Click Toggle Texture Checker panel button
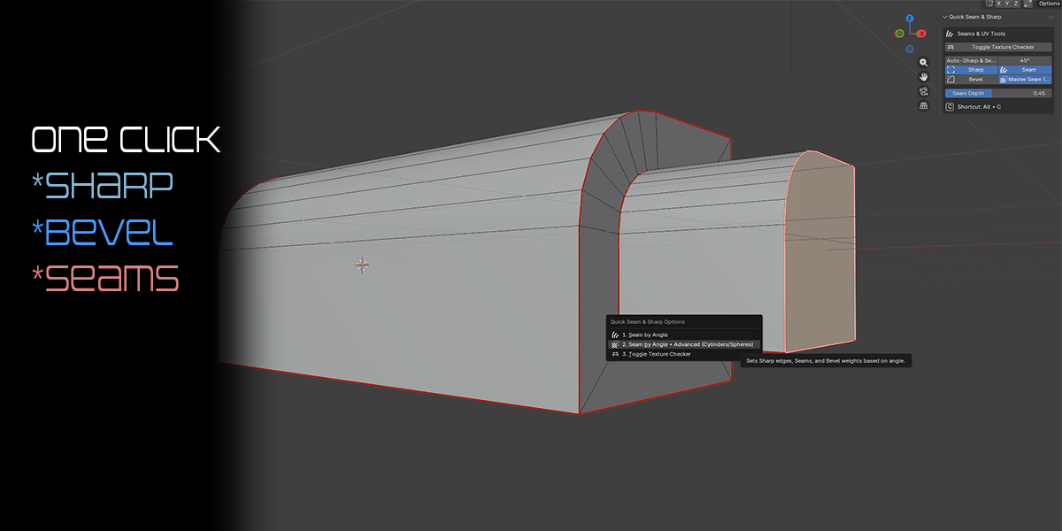Screen dimensions: 1062x531 [x=998, y=47]
